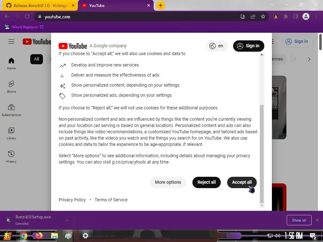The width and height of the screenshot is (323, 242).
Task: Click the 1:56 AM taskbar clock
Action: tap(294, 236)
